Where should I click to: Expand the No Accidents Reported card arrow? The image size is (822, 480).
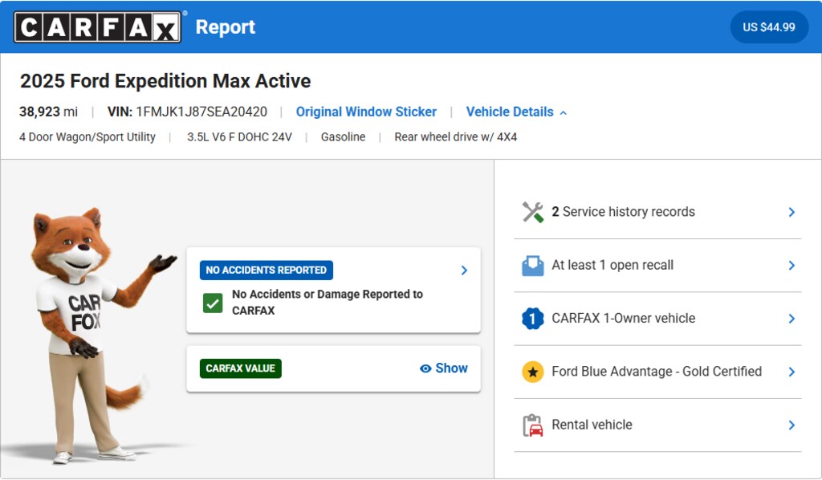(464, 271)
